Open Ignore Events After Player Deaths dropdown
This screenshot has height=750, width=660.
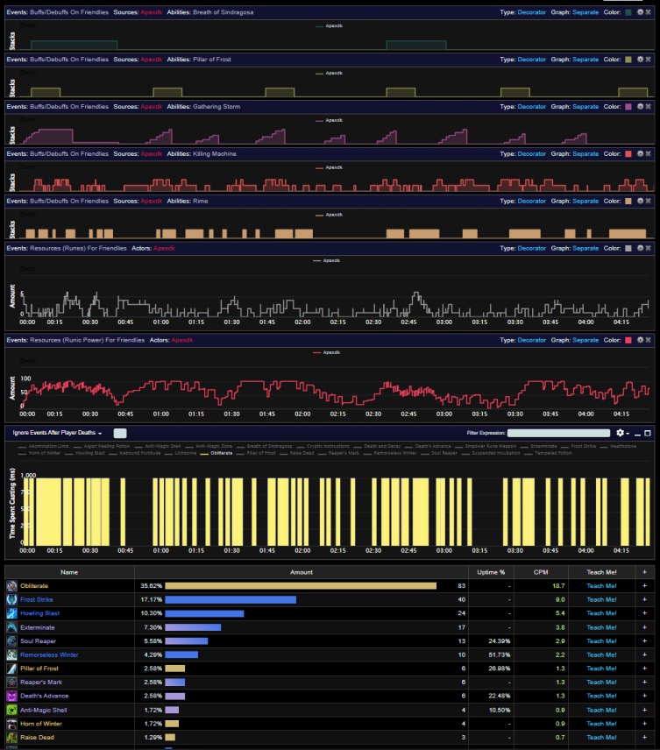click(57, 433)
